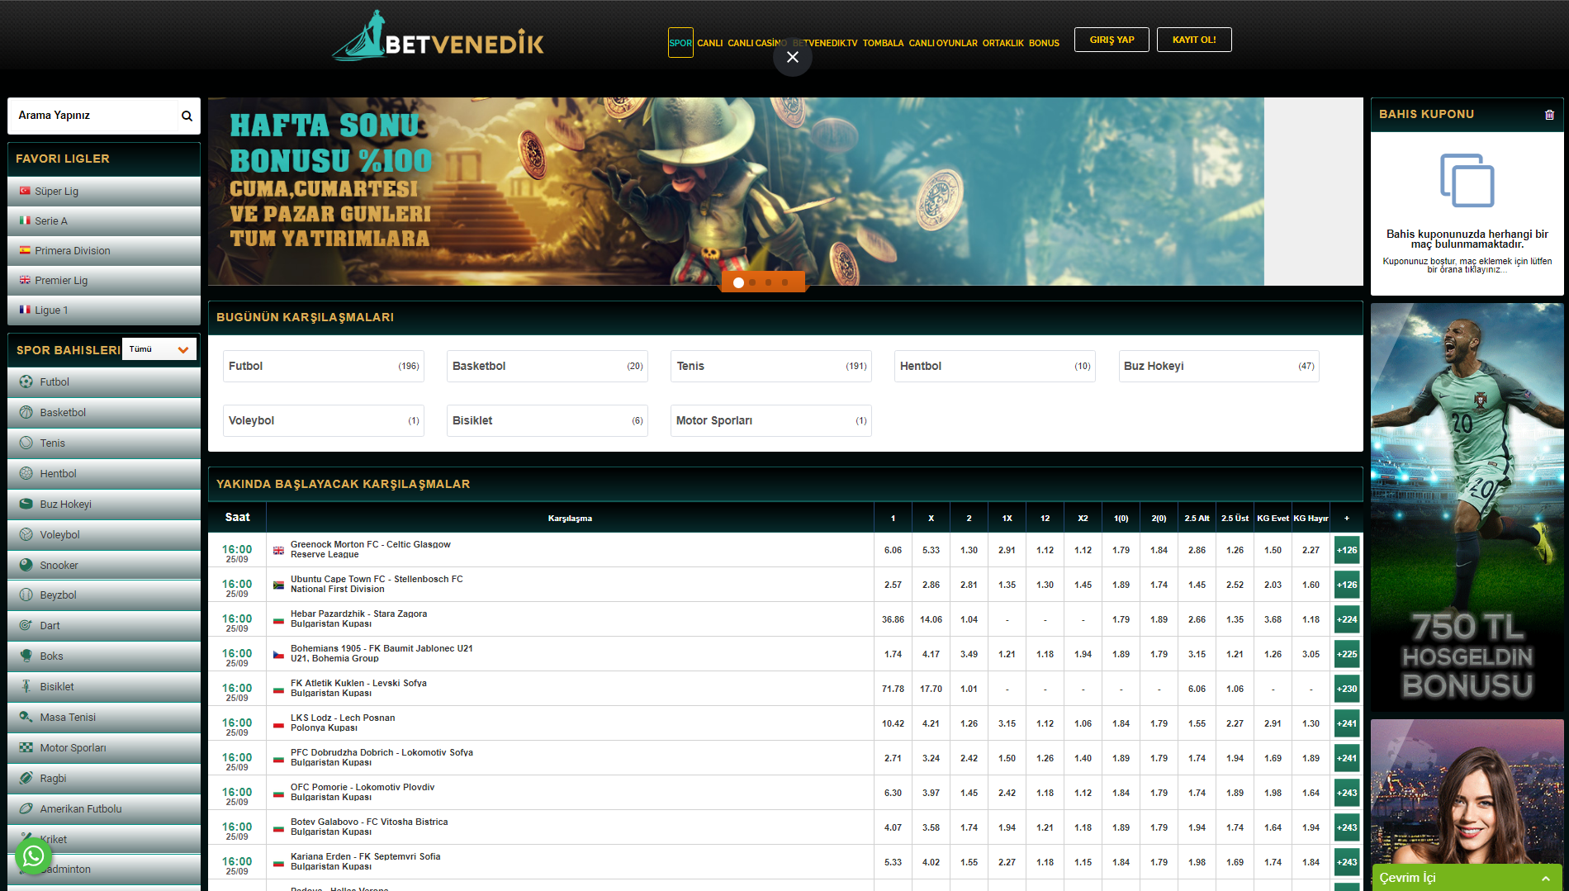Go to BONUS menu item
The height and width of the screenshot is (891, 1569).
tap(1043, 43)
